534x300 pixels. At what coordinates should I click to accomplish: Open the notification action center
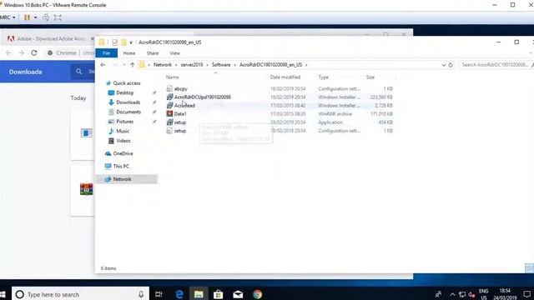(x=527, y=294)
